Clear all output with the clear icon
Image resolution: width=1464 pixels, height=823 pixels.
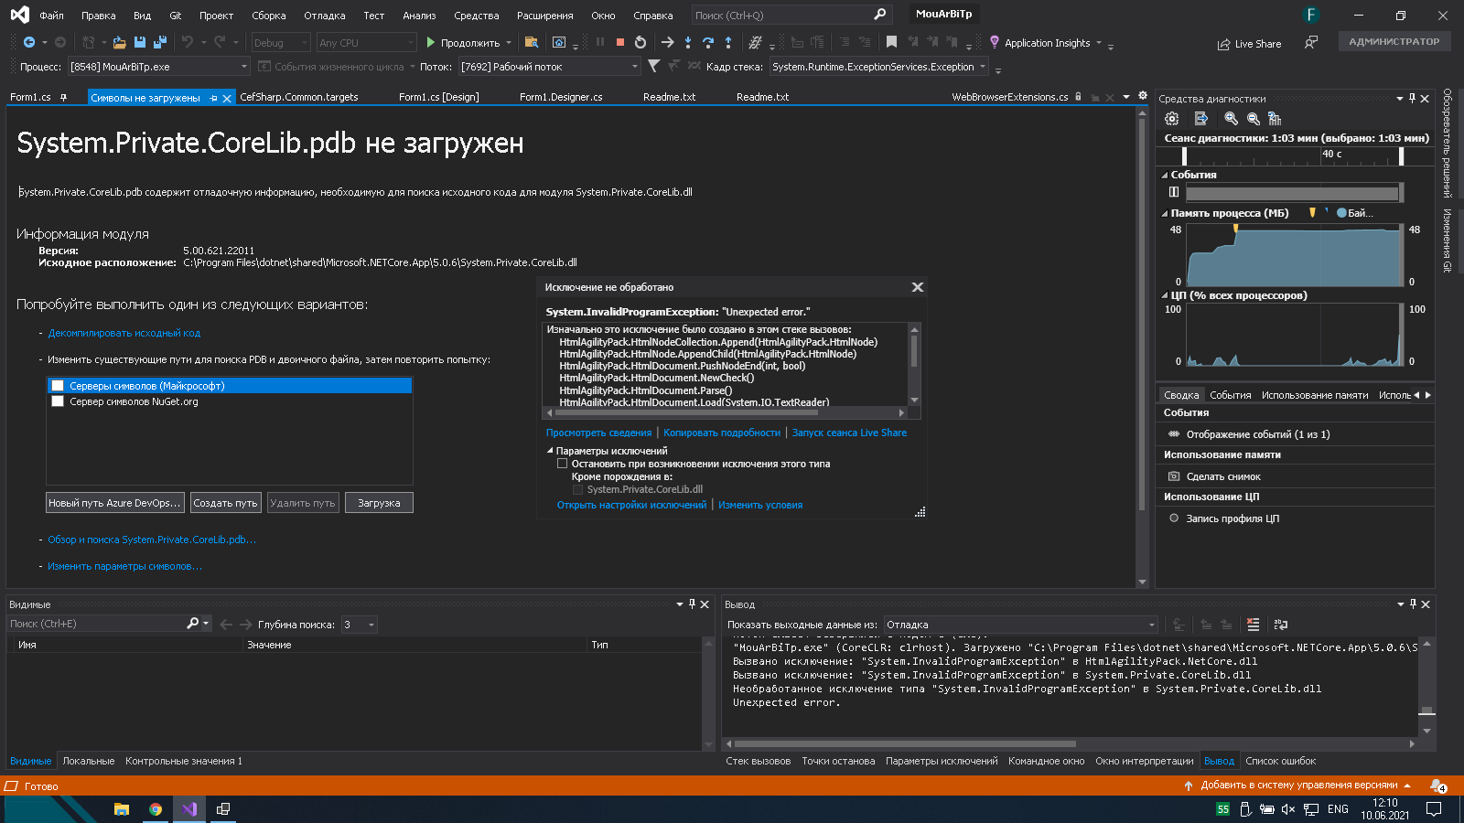click(1254, 625)
